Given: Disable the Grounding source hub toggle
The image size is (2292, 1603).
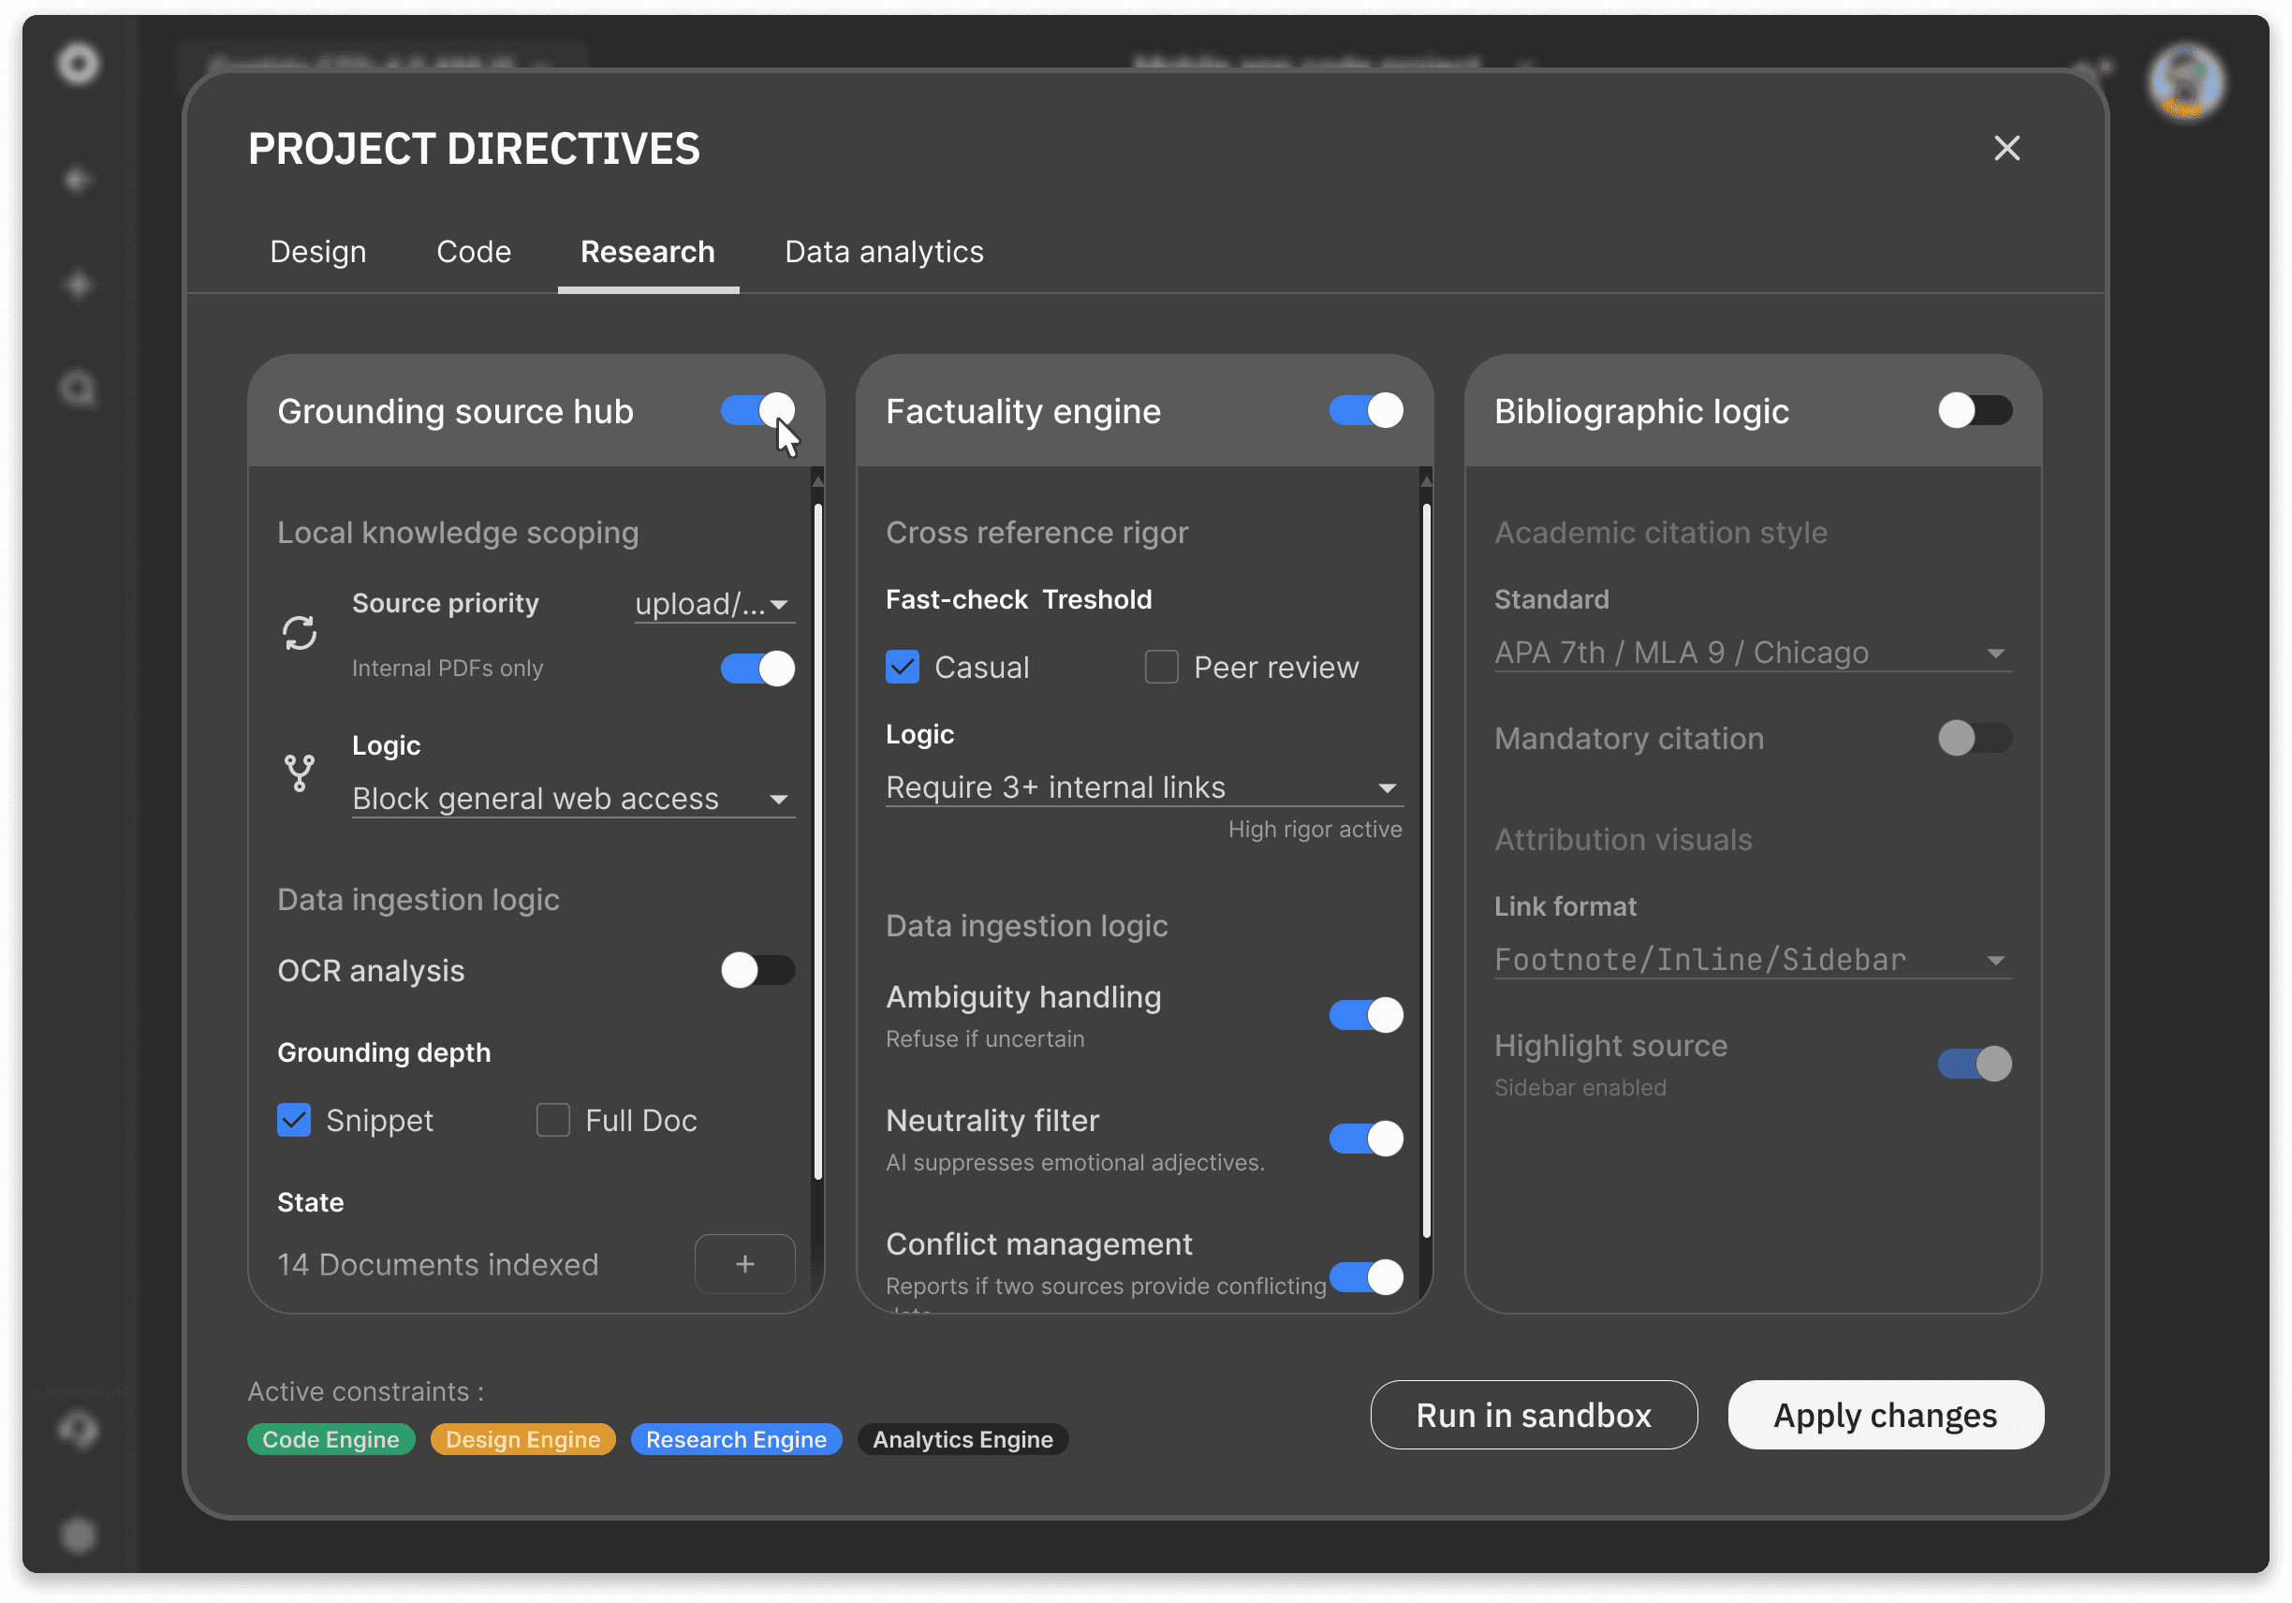Looking at the screenshot, I should [x=757, y=410].
